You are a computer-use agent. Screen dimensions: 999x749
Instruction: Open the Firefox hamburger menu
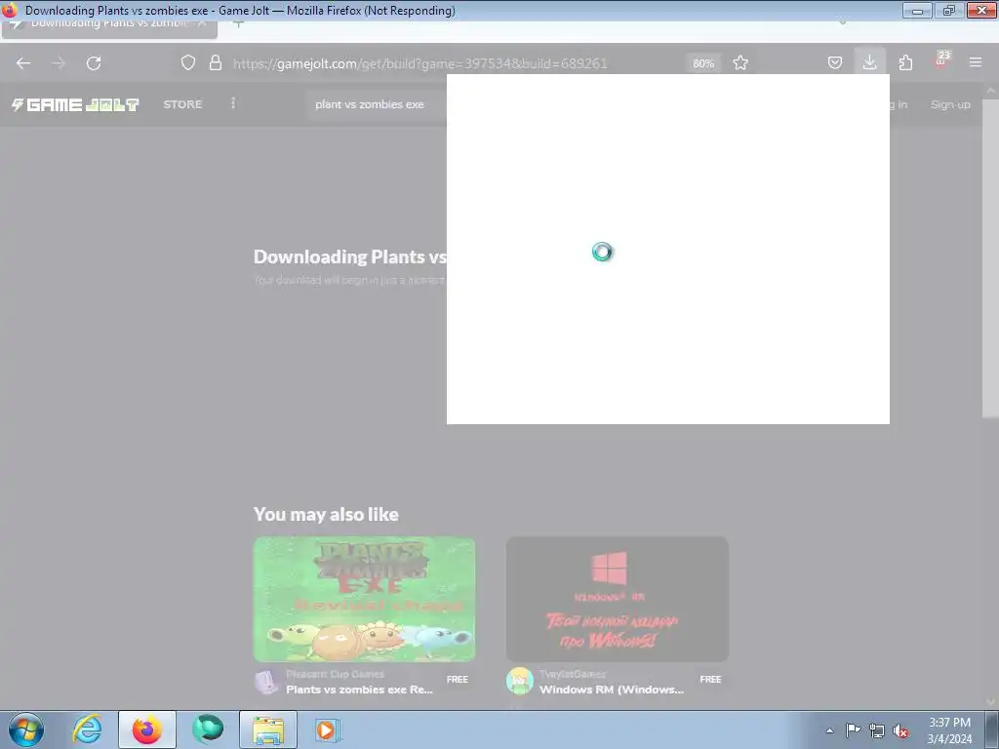(x=976, y=62)
